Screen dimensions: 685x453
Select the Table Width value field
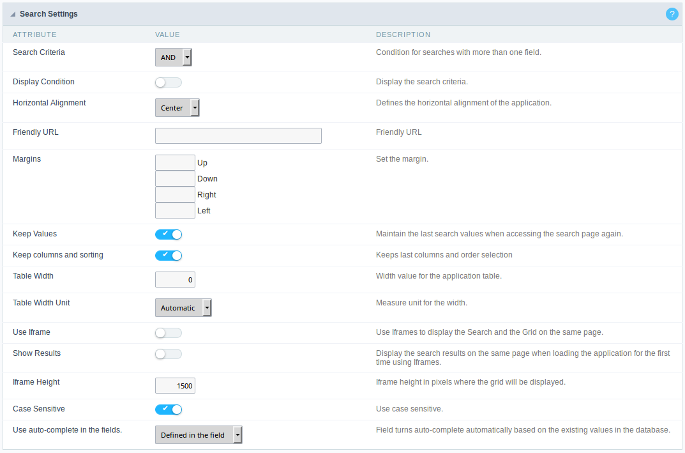tap(175, 279)
